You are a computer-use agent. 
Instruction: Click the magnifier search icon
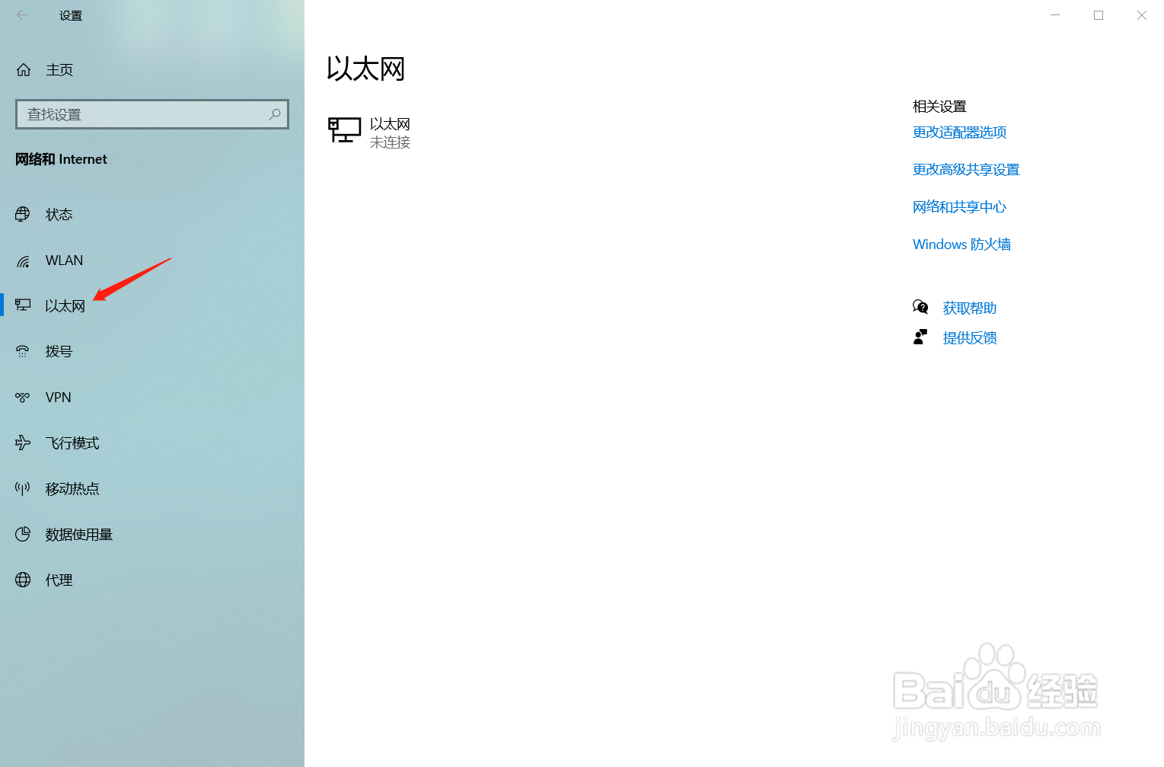pyautogui.click(x=275, y=114)
